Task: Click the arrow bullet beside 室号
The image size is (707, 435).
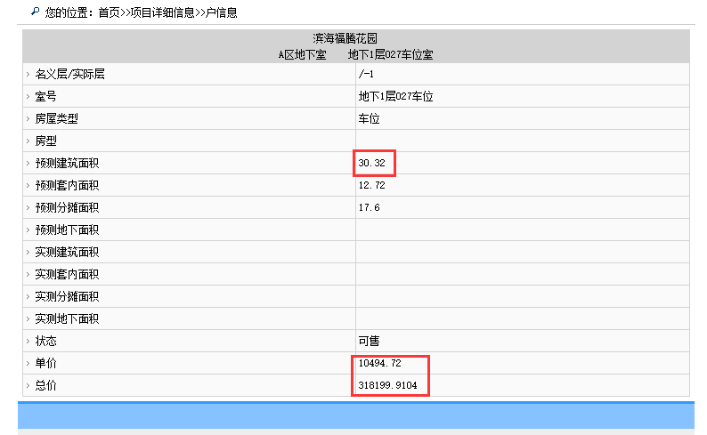Action: pos(28,96)
